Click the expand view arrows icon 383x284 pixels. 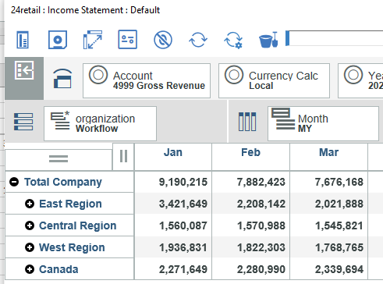point(93,40)
